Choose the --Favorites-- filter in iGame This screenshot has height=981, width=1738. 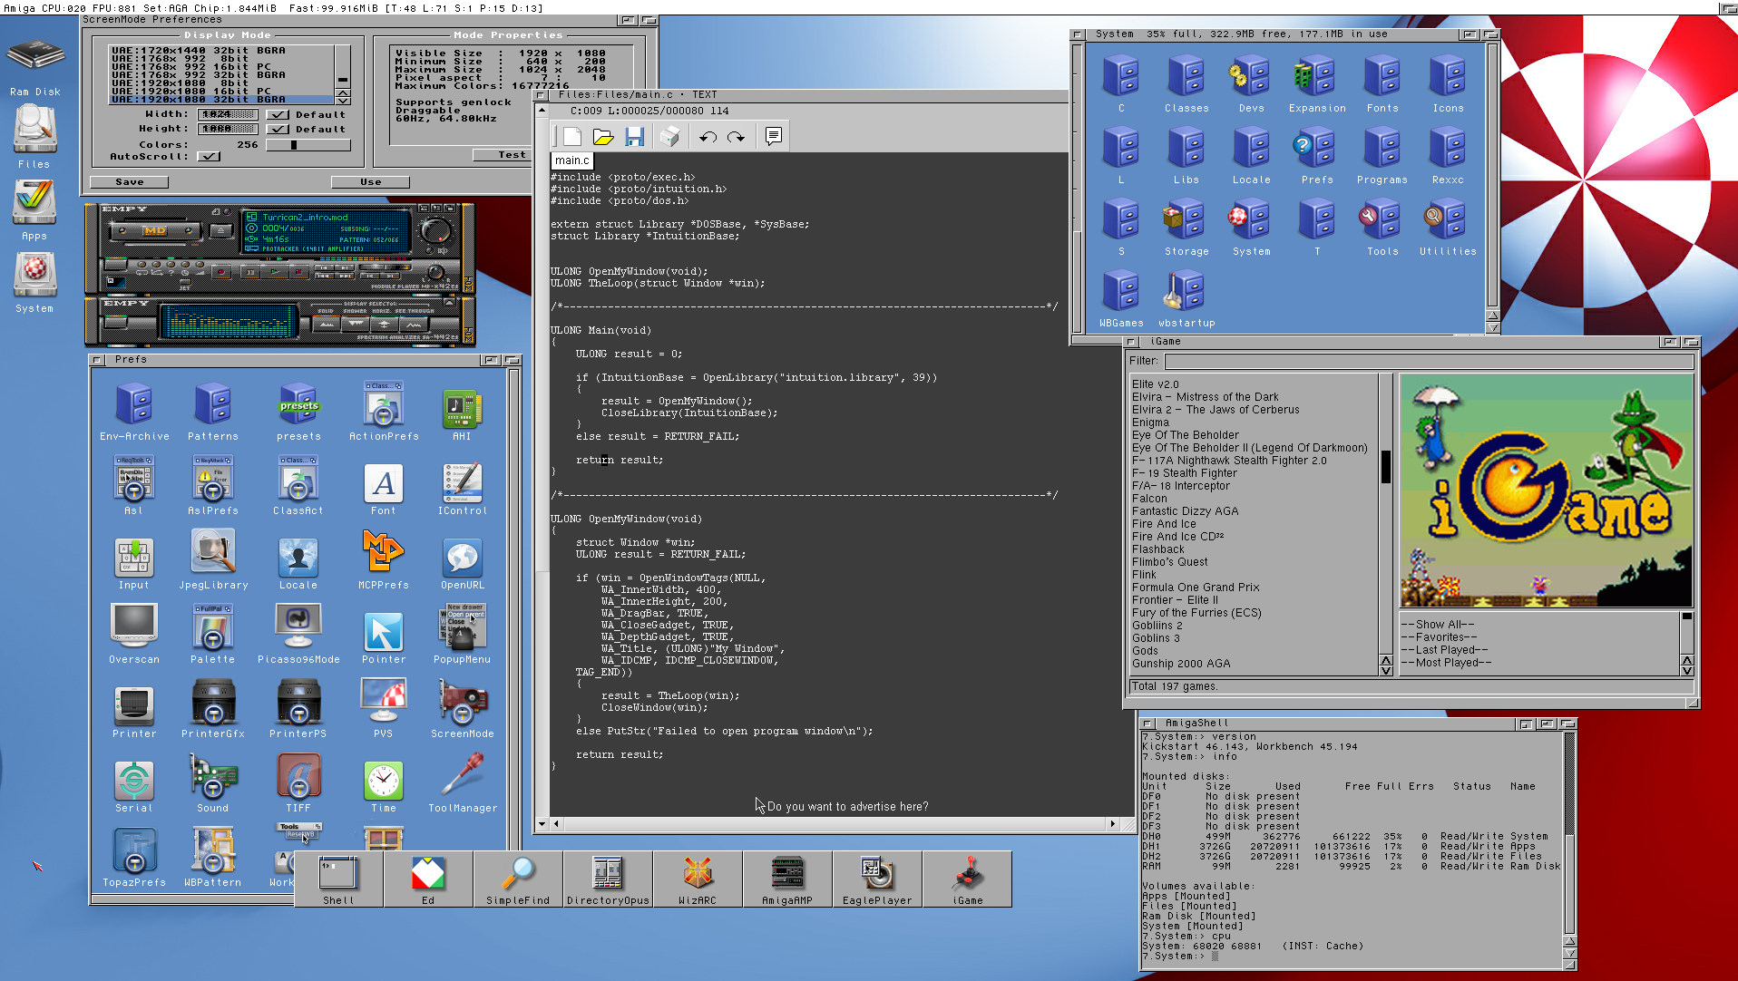coord(1539,637)
